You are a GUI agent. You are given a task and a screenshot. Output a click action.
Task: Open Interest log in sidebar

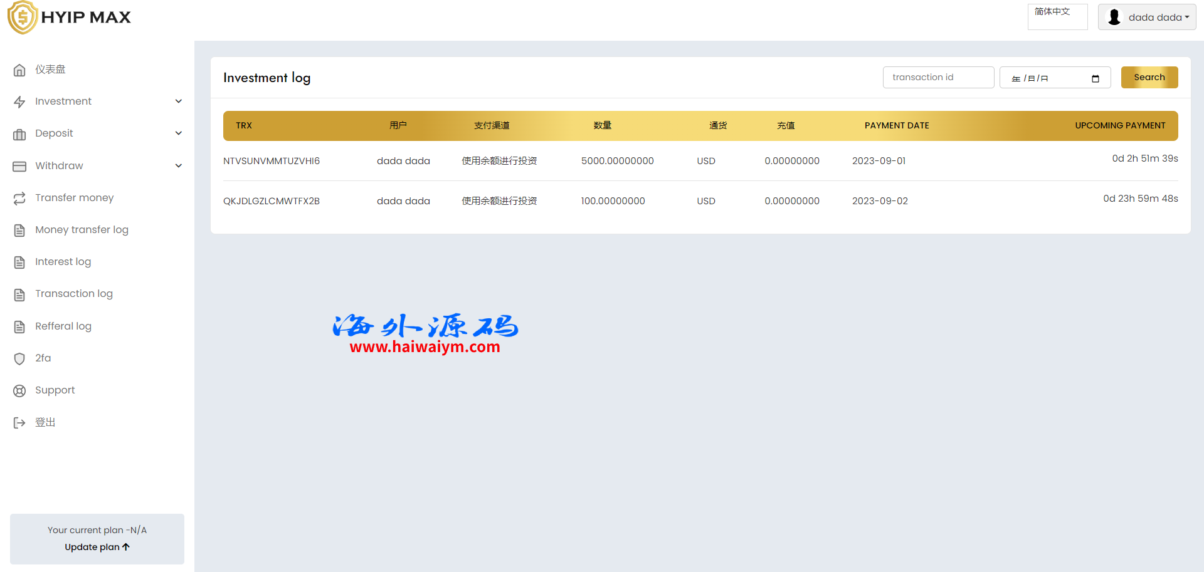(63, 262)
